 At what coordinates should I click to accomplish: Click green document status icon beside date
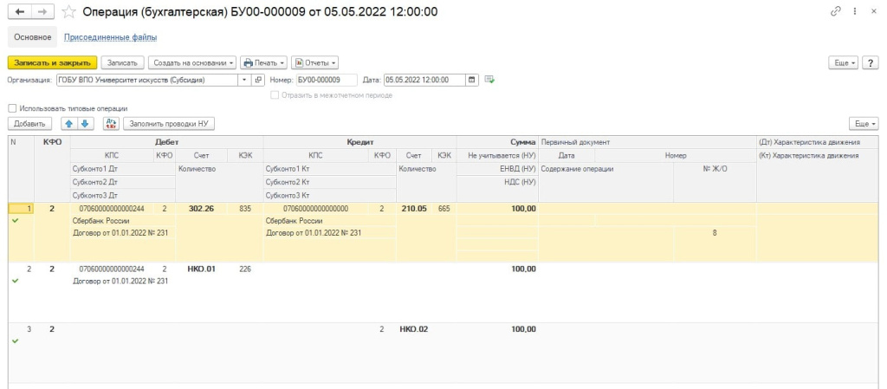[x=489, y=80]
